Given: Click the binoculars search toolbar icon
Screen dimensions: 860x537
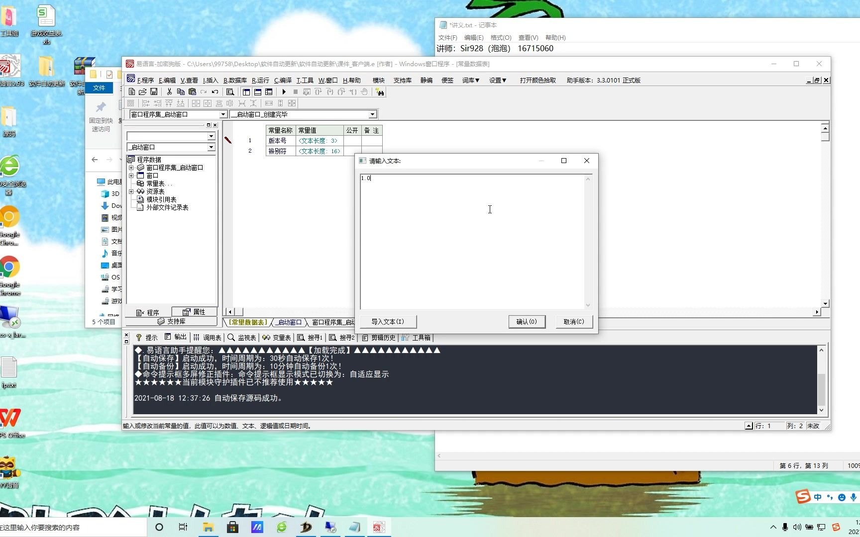Looking at the screenshot, I should [380, 92].
